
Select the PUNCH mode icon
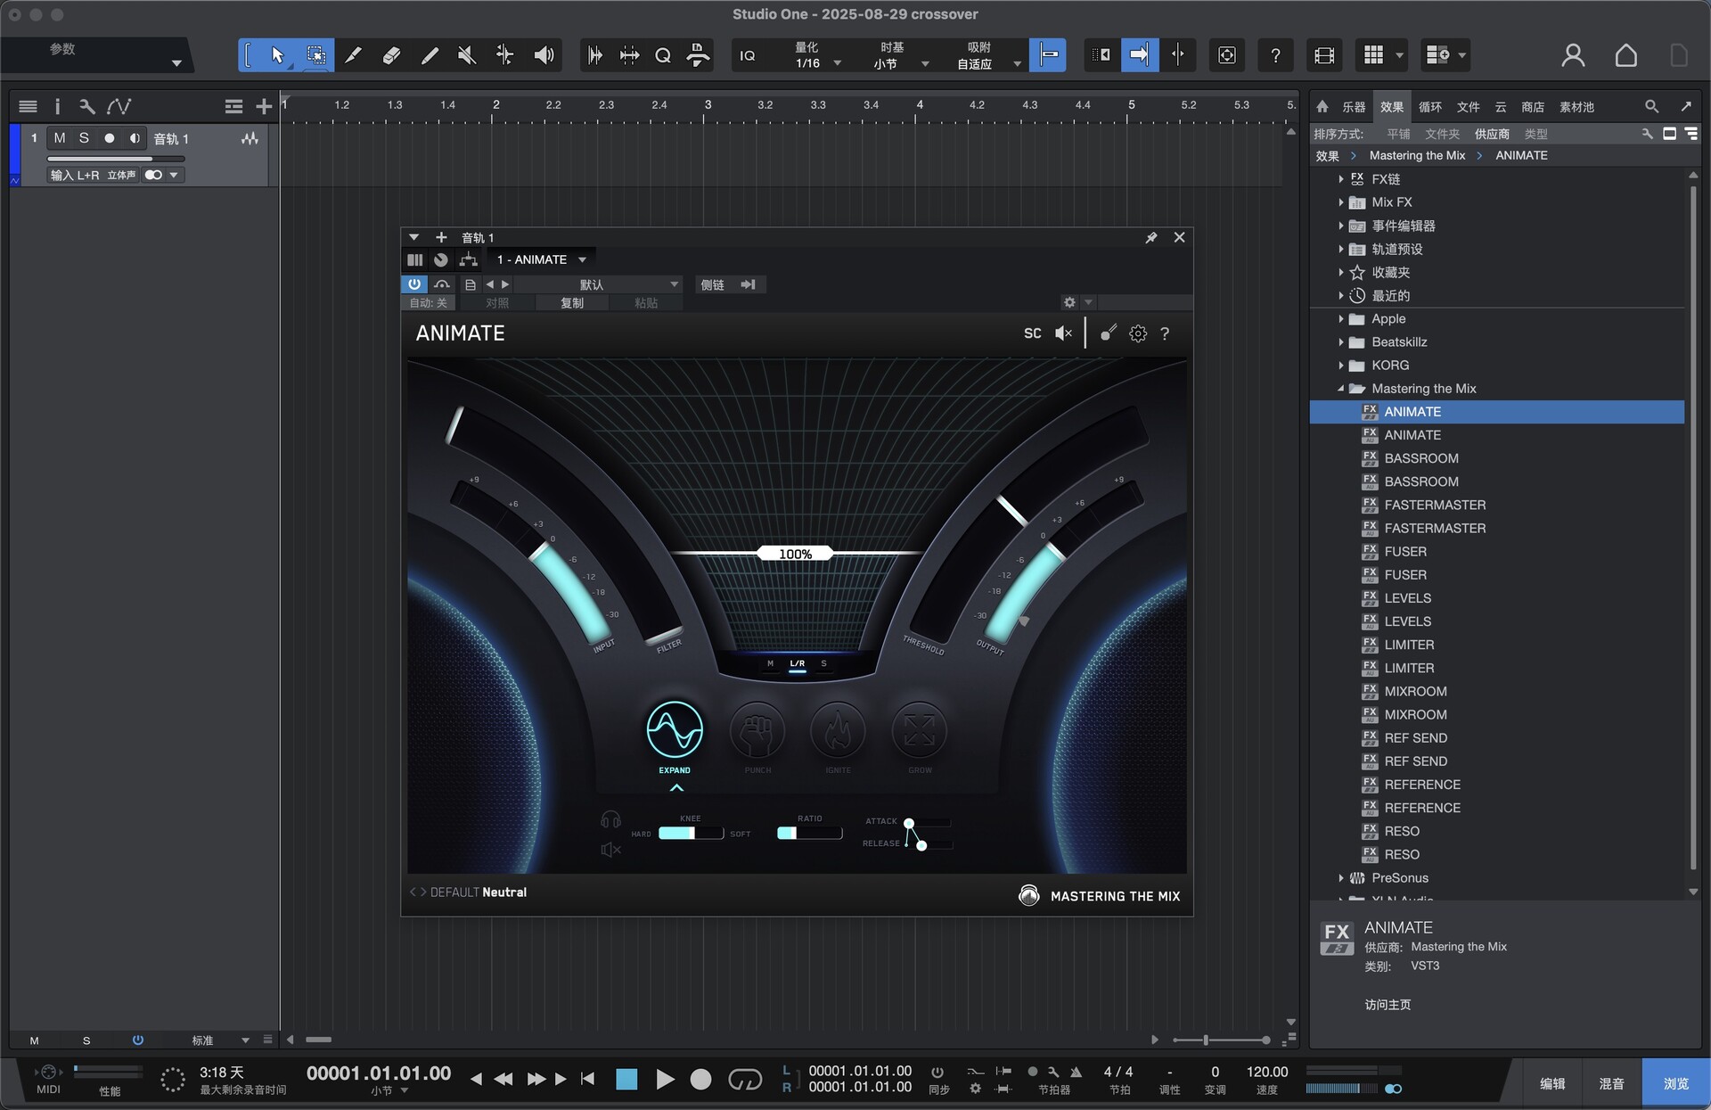(x=757, y=730)
